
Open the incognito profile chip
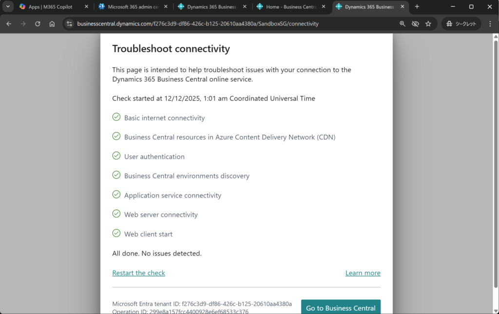click(x=461, y=23)
